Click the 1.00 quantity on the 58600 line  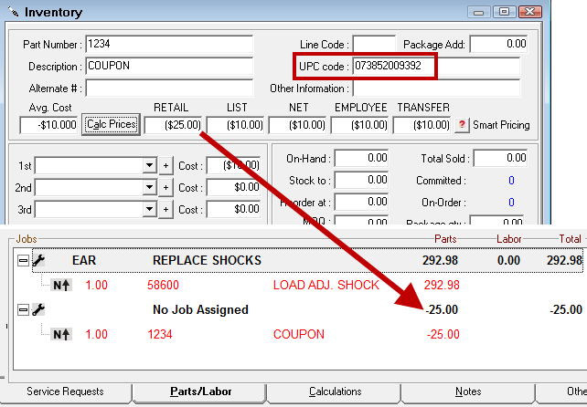point(97,285)
